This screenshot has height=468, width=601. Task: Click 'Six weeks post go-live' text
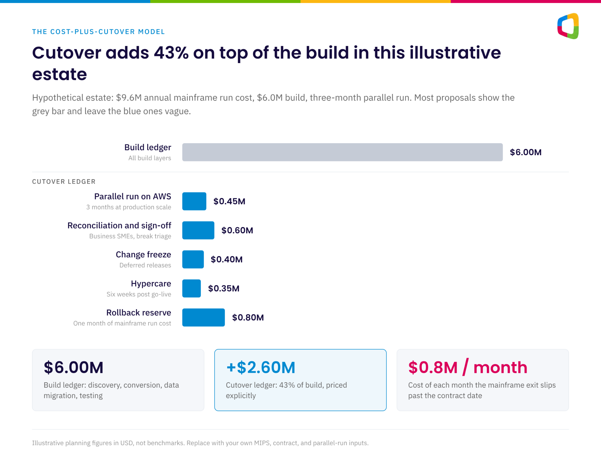pos(139,294)
